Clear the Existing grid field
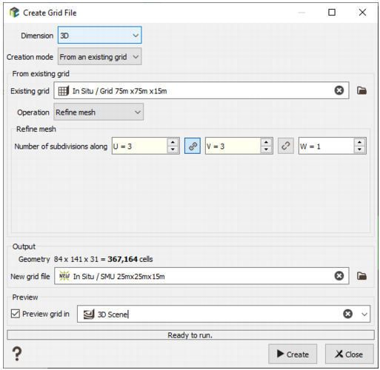 pos(339,90)
